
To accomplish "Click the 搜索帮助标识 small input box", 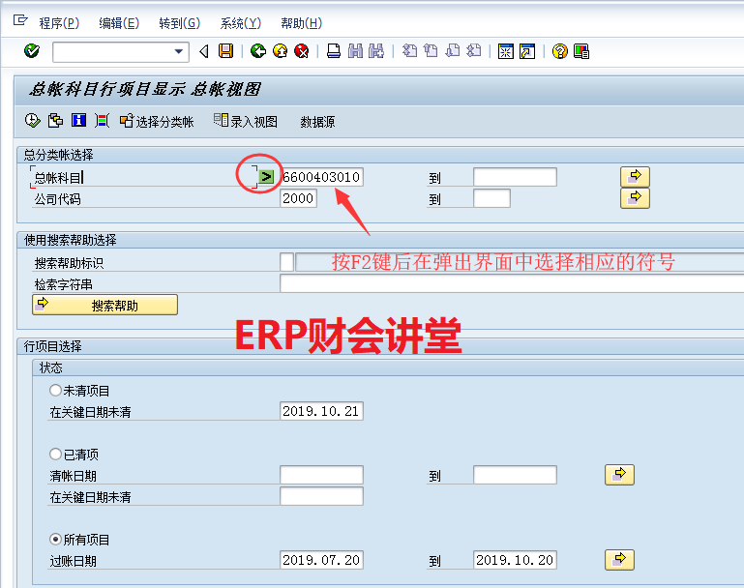I will [x=286, y=262].
